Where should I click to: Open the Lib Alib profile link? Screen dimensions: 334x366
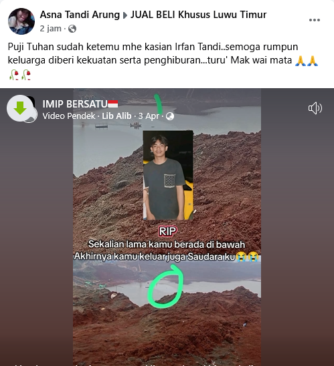tap(116, 116)
